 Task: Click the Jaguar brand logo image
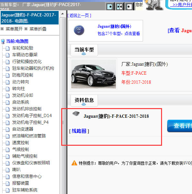79,30
